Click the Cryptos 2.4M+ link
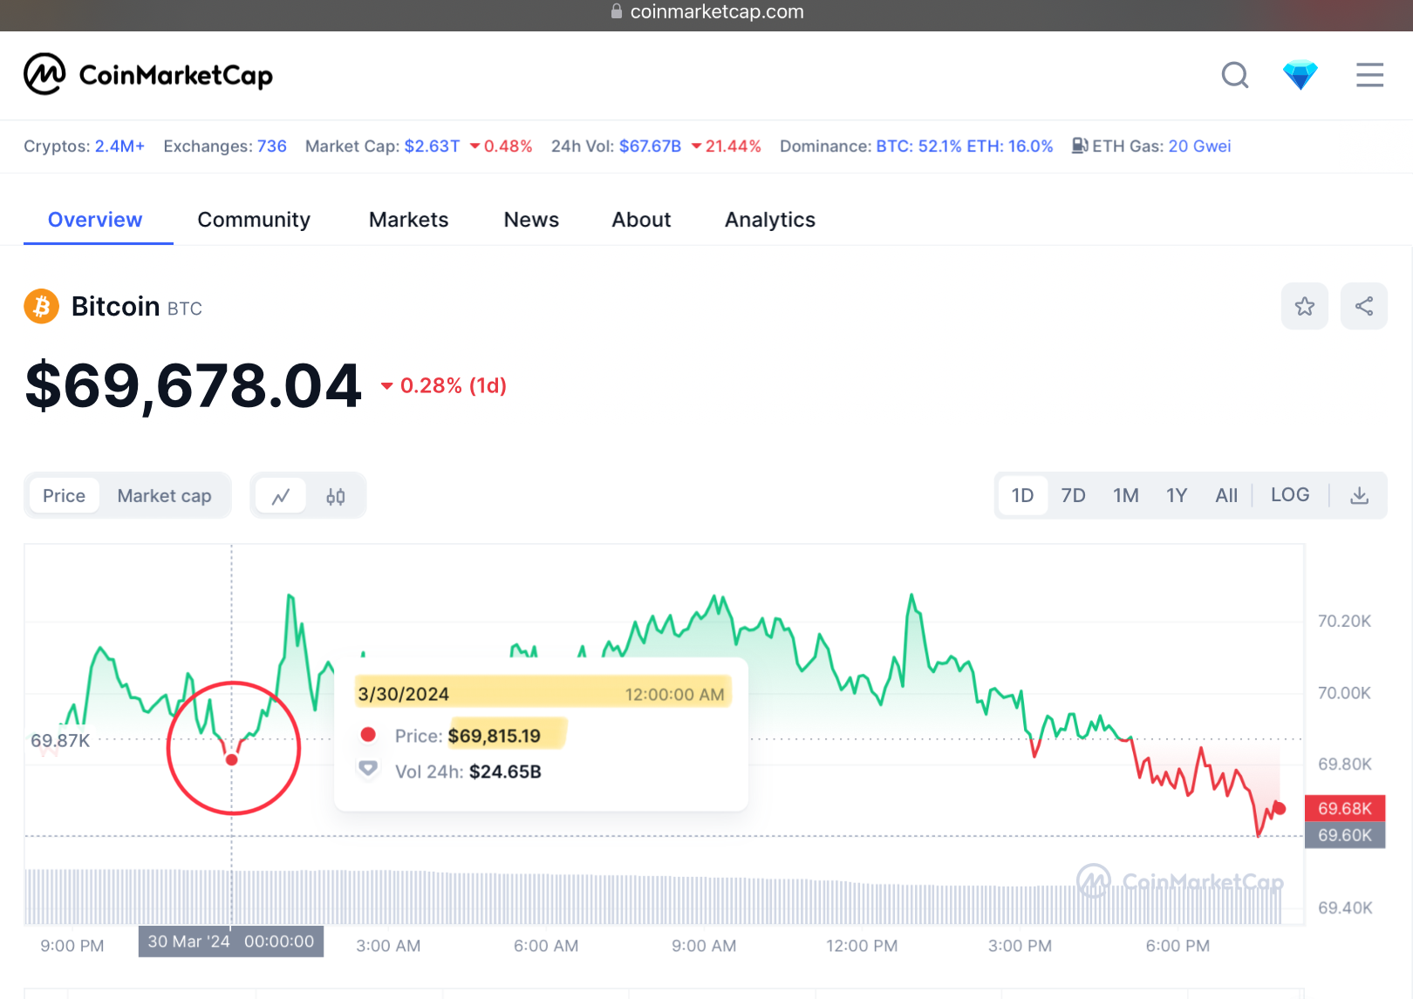 click(x=119, y=146)
